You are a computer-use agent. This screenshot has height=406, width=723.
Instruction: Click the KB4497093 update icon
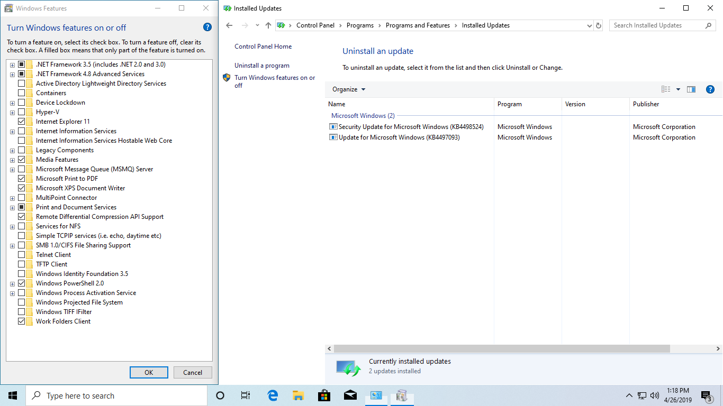click(333, 137)
